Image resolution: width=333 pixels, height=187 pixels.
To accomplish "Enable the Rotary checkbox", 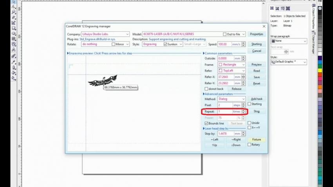I will 250,145.
